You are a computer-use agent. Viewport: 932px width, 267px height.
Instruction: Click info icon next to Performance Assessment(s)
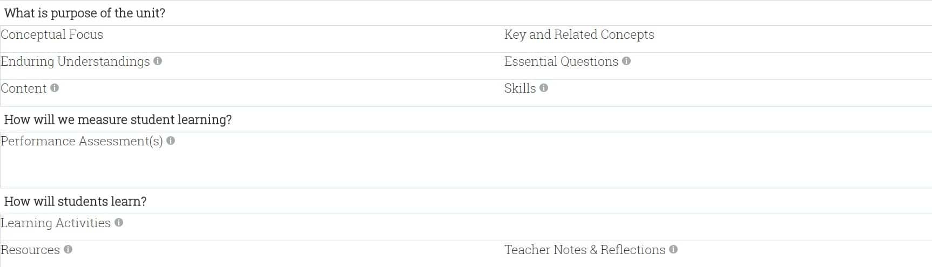point(171,141)
